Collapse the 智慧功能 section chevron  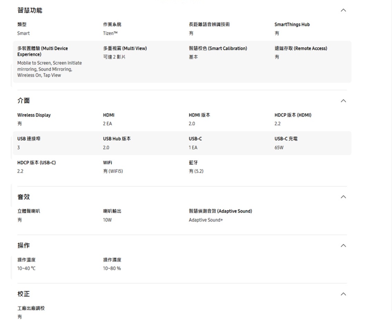343,10
